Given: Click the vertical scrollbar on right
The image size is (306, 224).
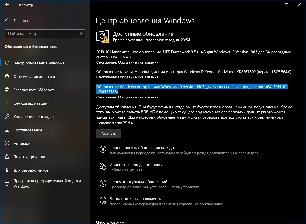Looking at the screenshot, I should 305,84.
